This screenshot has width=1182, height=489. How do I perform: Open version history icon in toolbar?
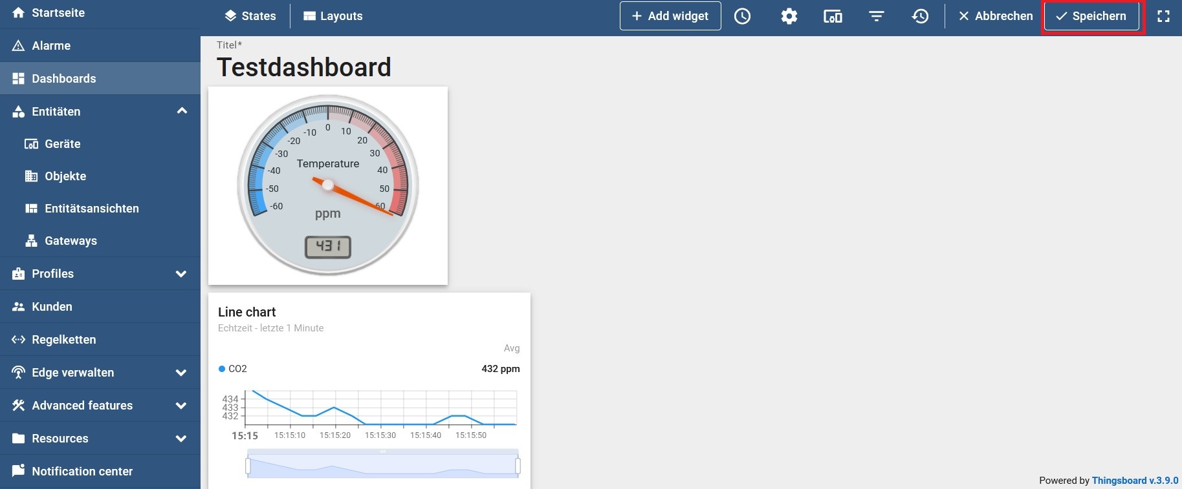pos(920,16)
